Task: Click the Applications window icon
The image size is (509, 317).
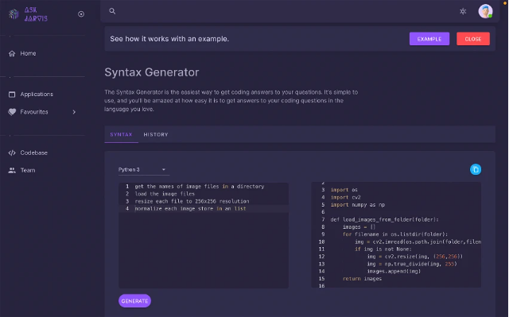Action: pos(12,95)
